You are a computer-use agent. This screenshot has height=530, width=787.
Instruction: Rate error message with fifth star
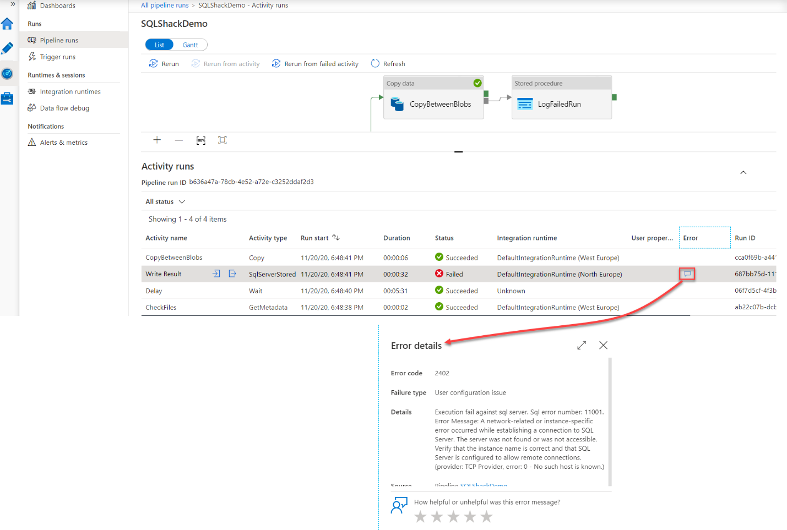tap(486, 516)
